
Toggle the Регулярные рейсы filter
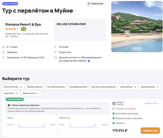56,87
